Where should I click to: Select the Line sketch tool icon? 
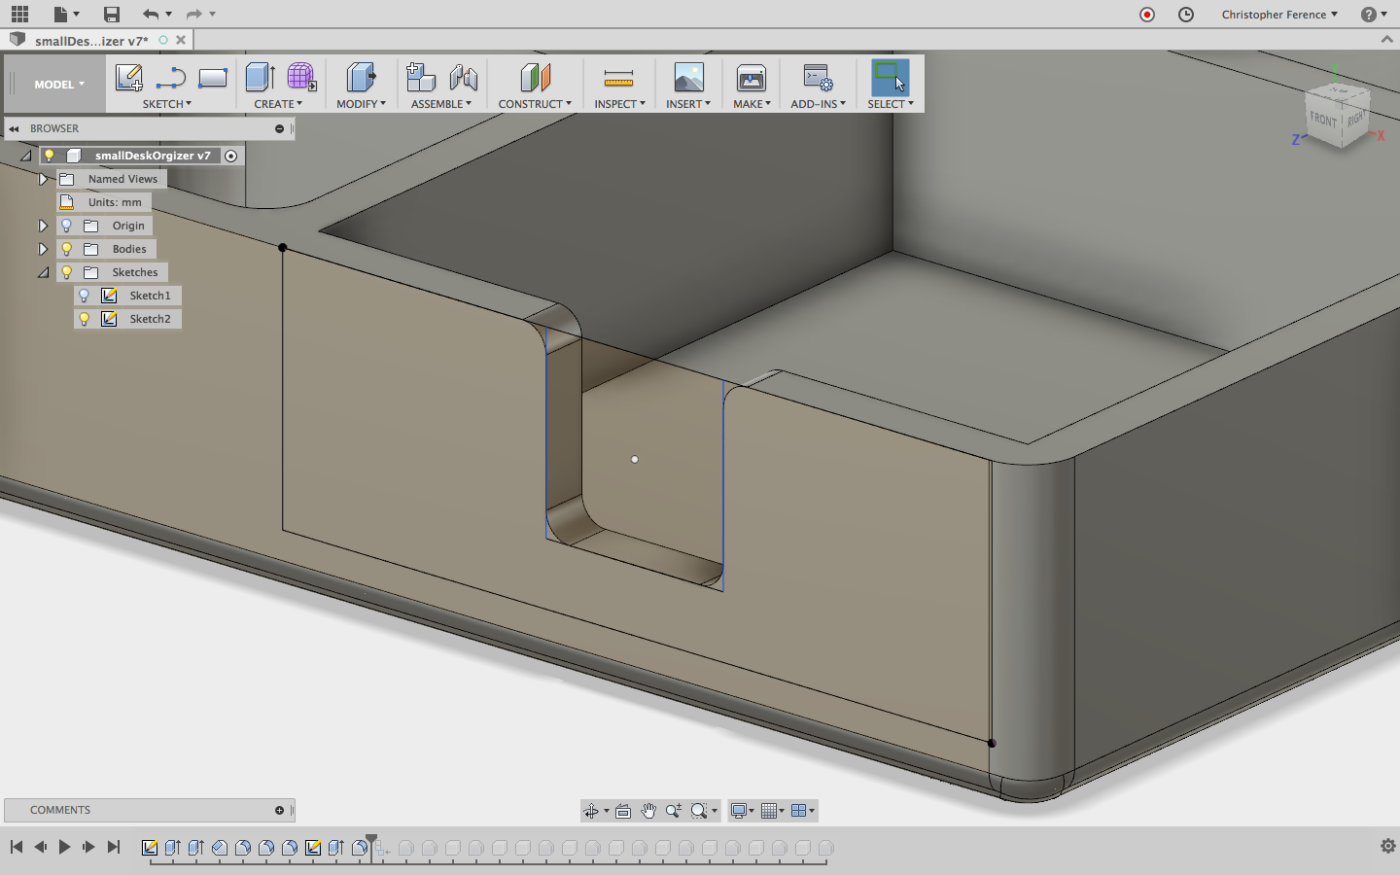[x=171, y=78]
